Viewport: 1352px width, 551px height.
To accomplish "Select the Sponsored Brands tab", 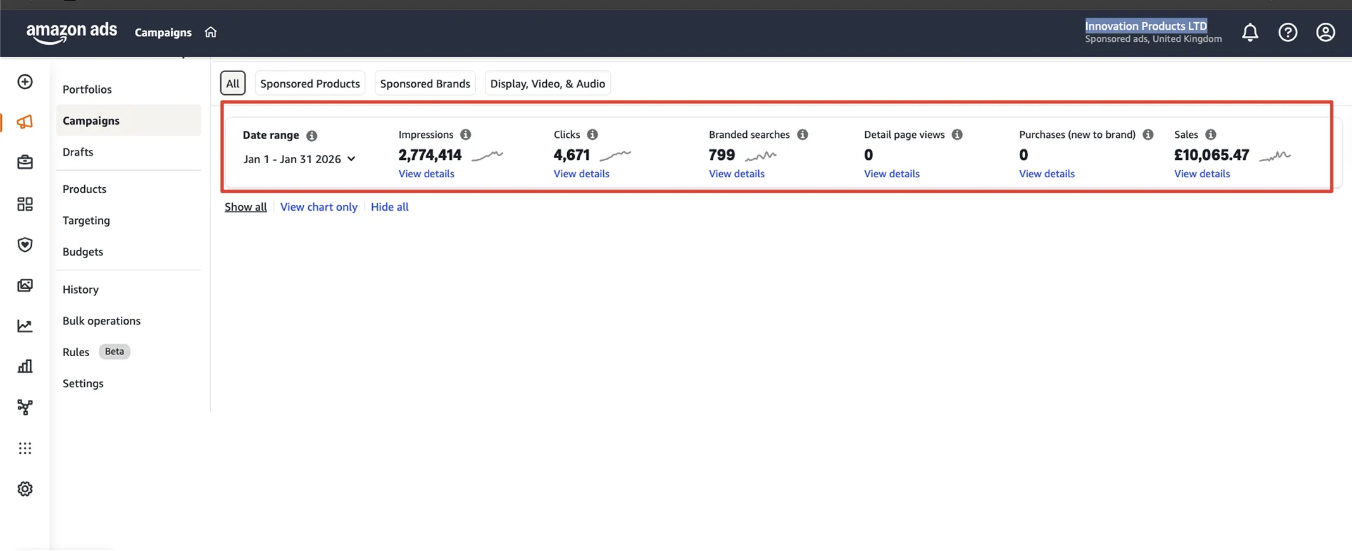I will (425, 84).
